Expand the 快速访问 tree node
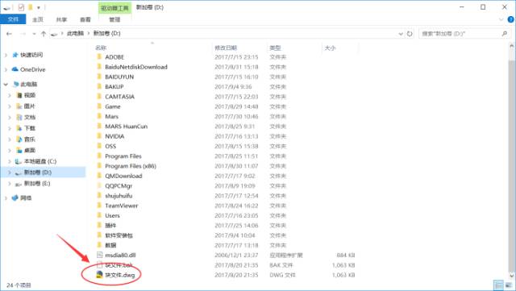 (6, 55)
